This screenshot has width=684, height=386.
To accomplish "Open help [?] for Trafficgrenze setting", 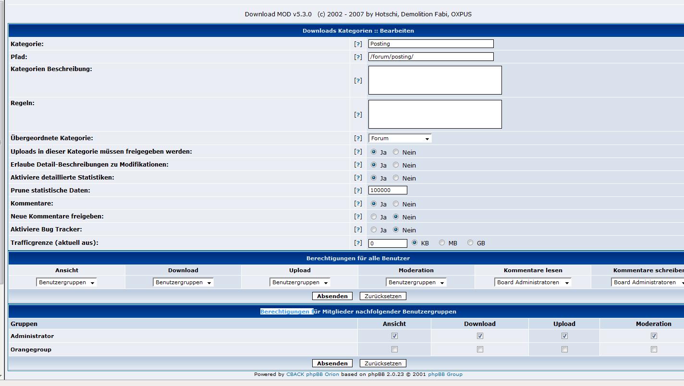I will 358,243.
